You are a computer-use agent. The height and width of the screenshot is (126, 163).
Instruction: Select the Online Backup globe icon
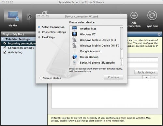75,57
